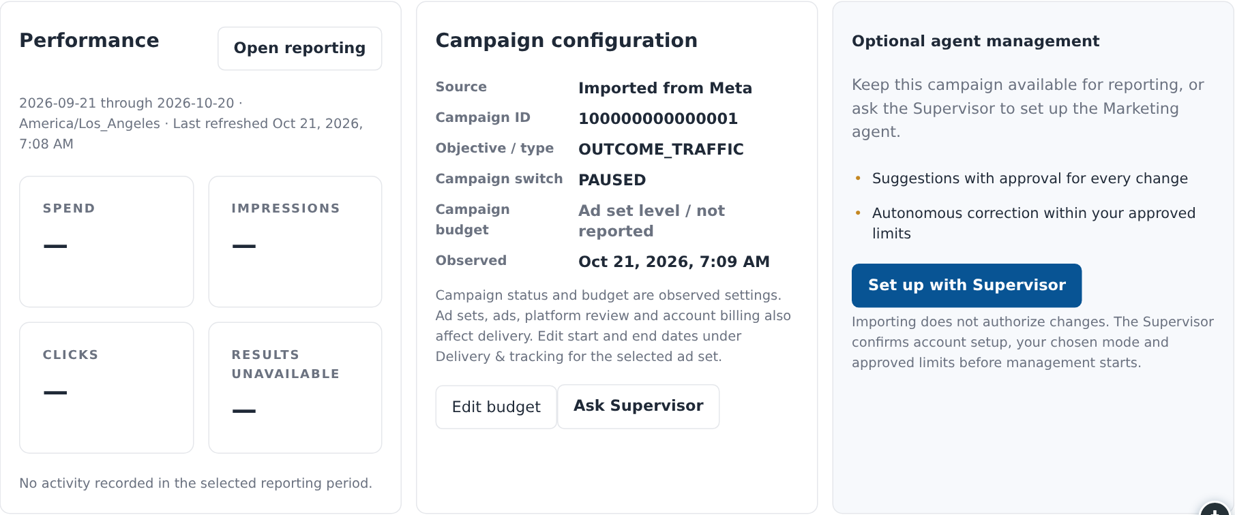1235x515 pixels.
Task: Click the 'Keep this campaign available' description
Action: (1028, 108)
